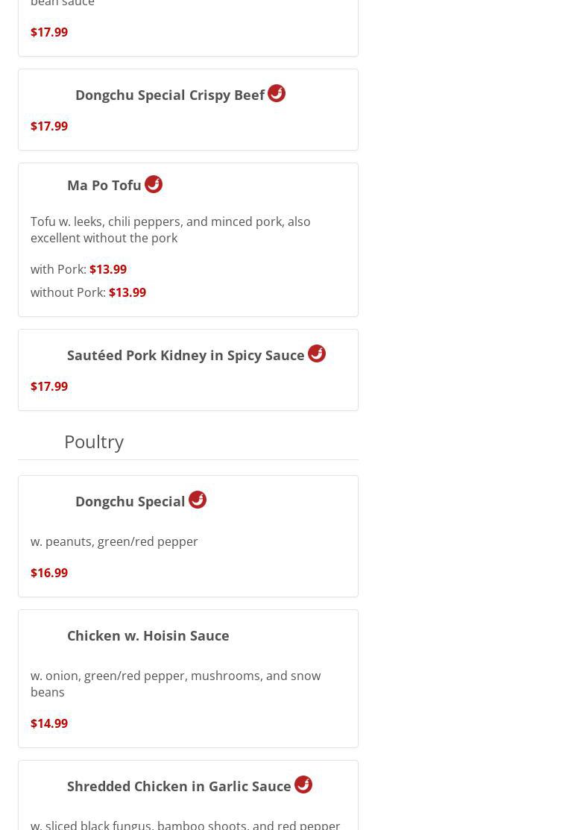The height and width of the screenshot is (830, 574).
Task: Select the with Pork $13.99 price option
Action: pyautogui.click(x=108, y=269)
